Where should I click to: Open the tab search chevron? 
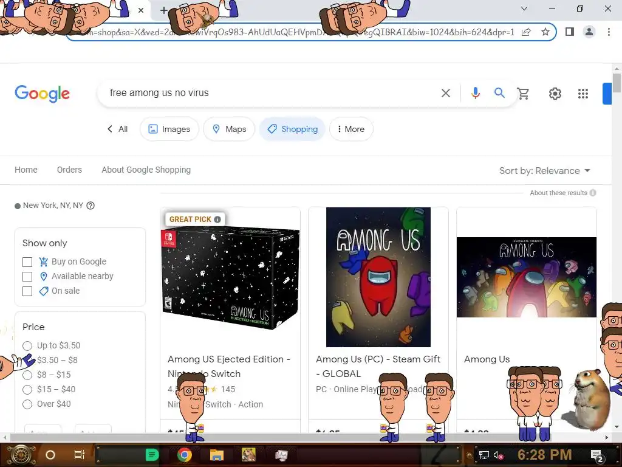pos(524,9)
